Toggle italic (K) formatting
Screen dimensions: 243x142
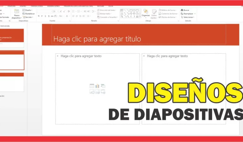(x=42, y=16)
